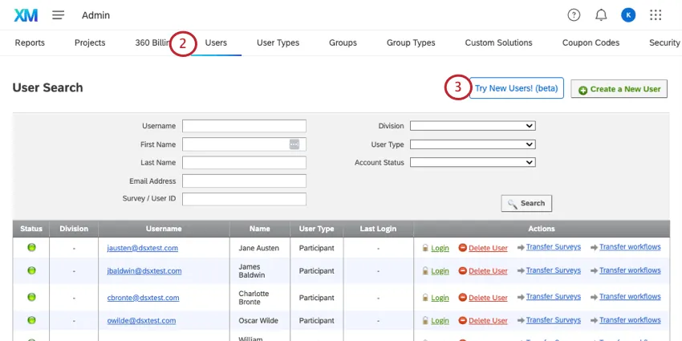
Task: Click the Username input field
Action: click(x=244, y=126)
